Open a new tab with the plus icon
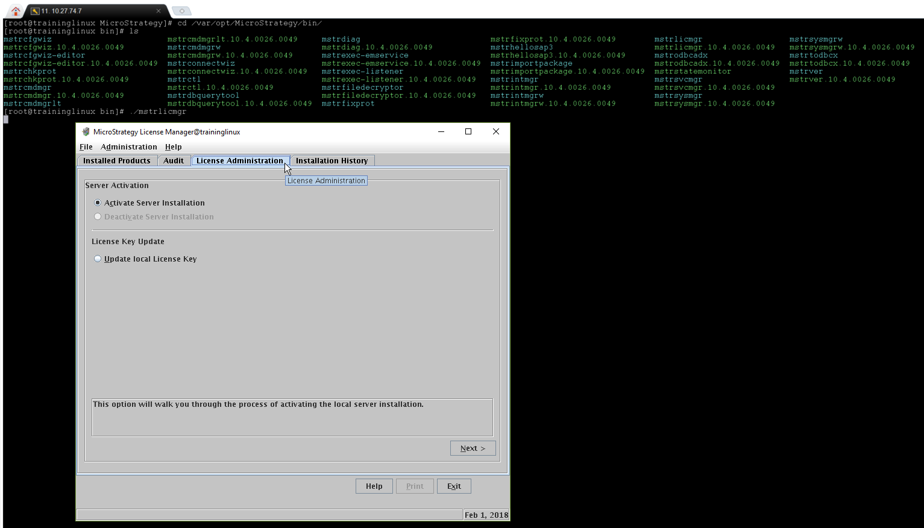Viewport: 924px width, 528px height. pyautogui.click(x=182, y=10)
